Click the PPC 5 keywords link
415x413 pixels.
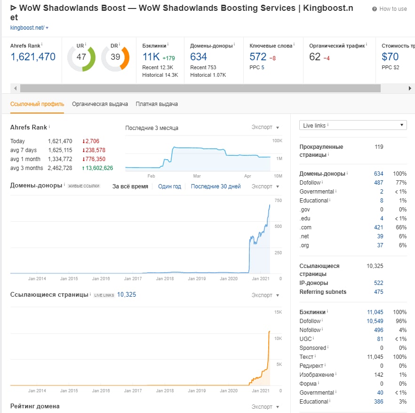click(263, 67)
